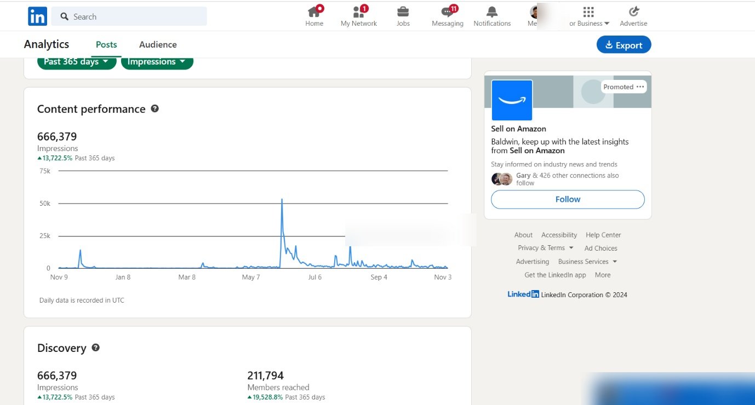Click 211,794 Members reached value
This screenshot has width=755, height=405.
pos(266,375)
